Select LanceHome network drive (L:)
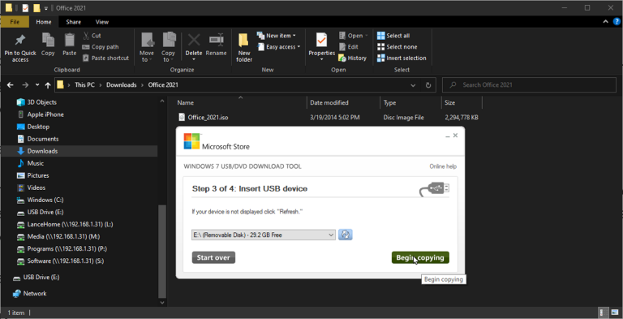This screenshot has height=319, width=623. pos(70,224)
